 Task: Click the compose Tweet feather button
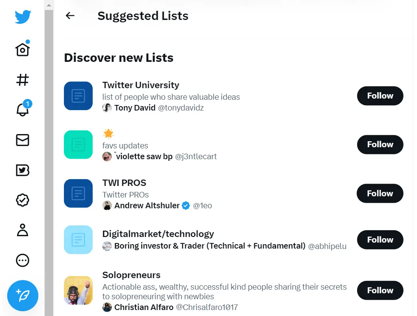(22, 296)
